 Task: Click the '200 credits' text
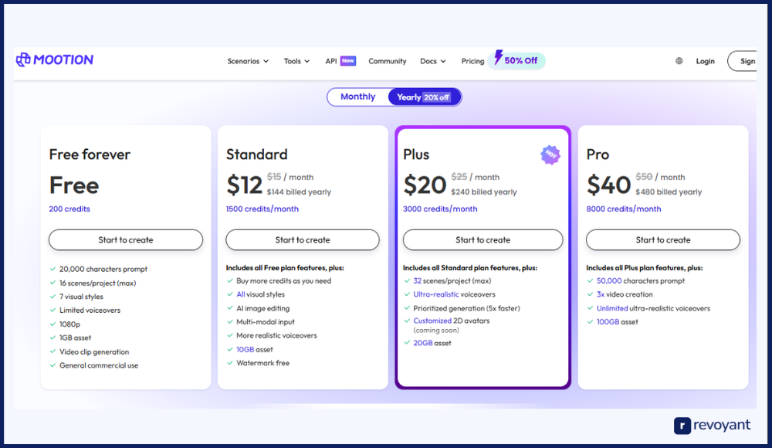point(69,209)
